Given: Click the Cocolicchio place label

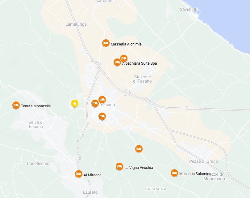Looking at the screenshot, I should pyautogui.click(x=38, y=163).
